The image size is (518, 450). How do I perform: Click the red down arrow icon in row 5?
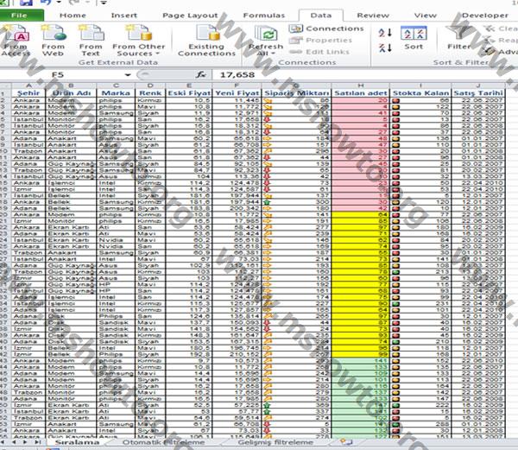(267, 119)
